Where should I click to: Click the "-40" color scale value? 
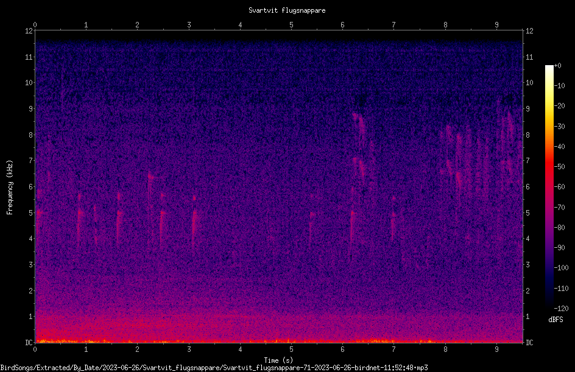[x=559, y=147]
